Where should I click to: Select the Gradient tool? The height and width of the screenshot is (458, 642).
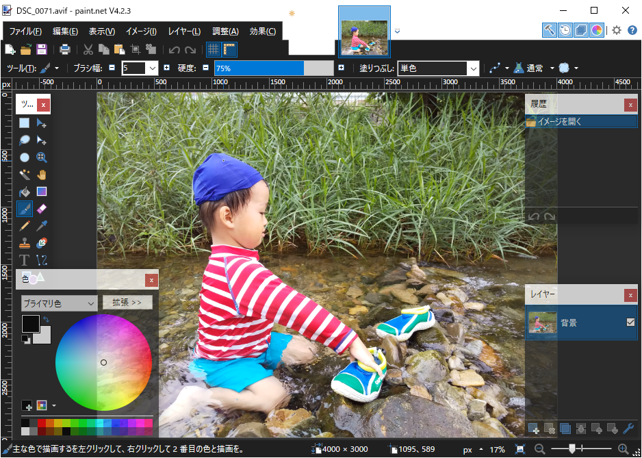(42, 191)
